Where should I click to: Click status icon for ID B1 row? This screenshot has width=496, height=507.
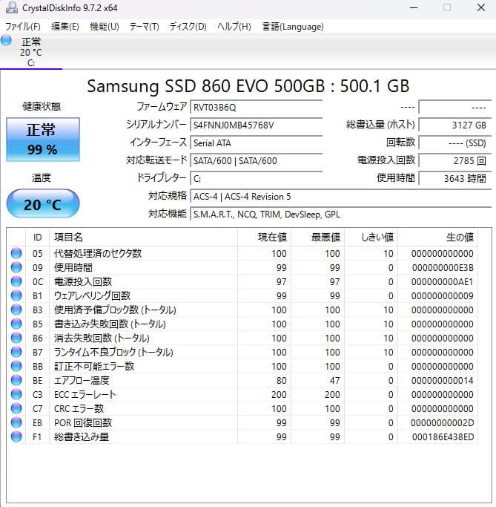coord(16,295)
